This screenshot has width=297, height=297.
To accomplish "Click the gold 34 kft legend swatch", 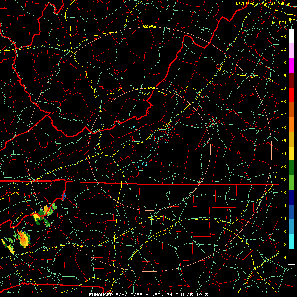I will coord(291,140).
